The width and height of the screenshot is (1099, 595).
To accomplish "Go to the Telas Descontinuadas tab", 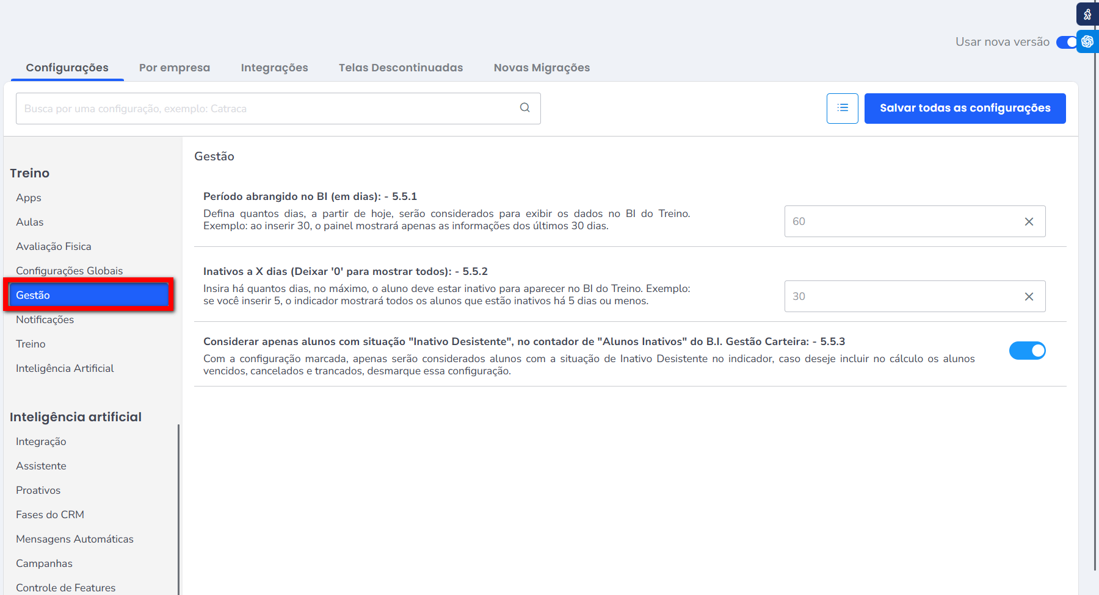I will pyautogui.click(x=401, y=68).
